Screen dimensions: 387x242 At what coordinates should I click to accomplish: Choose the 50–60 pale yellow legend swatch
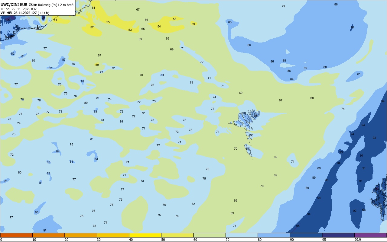(x=177, y=235)
